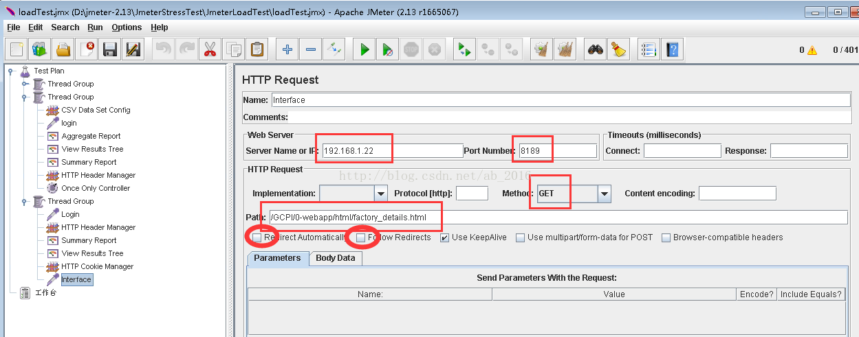
Task: Click the Redo arrow icon
Action: 187,49
